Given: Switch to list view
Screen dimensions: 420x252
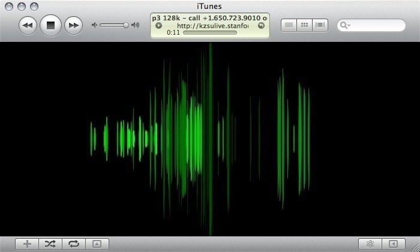Looking at the screenshot, I should pos(289,25).
